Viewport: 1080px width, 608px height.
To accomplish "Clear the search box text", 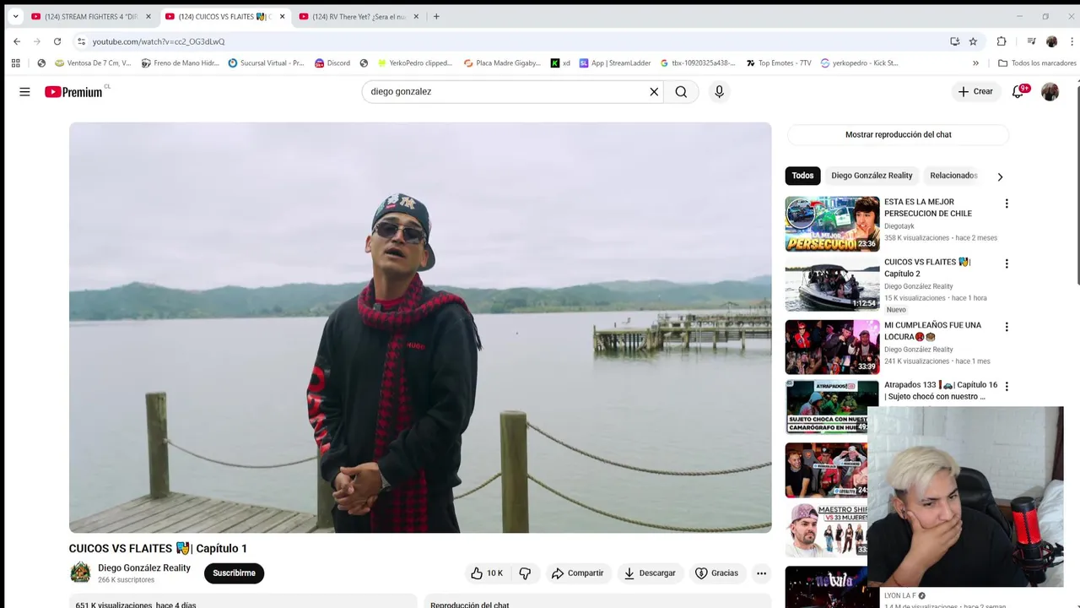I will tap(654, 91).
